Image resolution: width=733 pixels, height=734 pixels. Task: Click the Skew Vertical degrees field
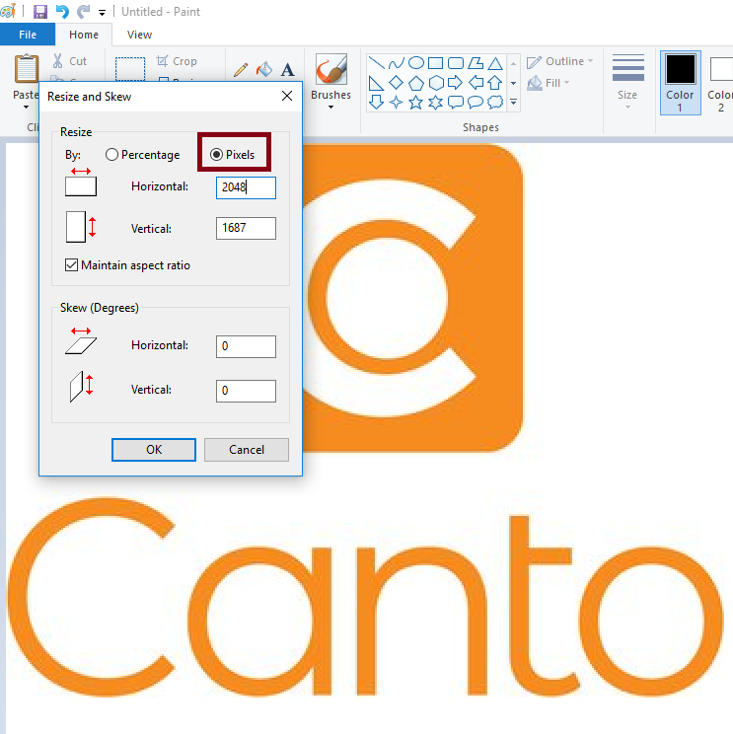click(246, 391)
